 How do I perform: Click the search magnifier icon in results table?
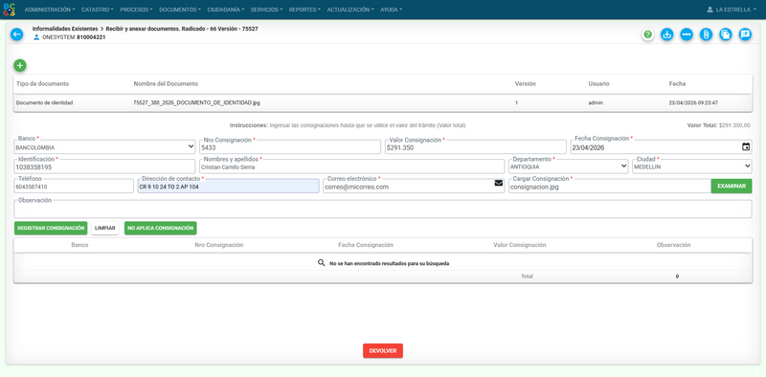321,263
